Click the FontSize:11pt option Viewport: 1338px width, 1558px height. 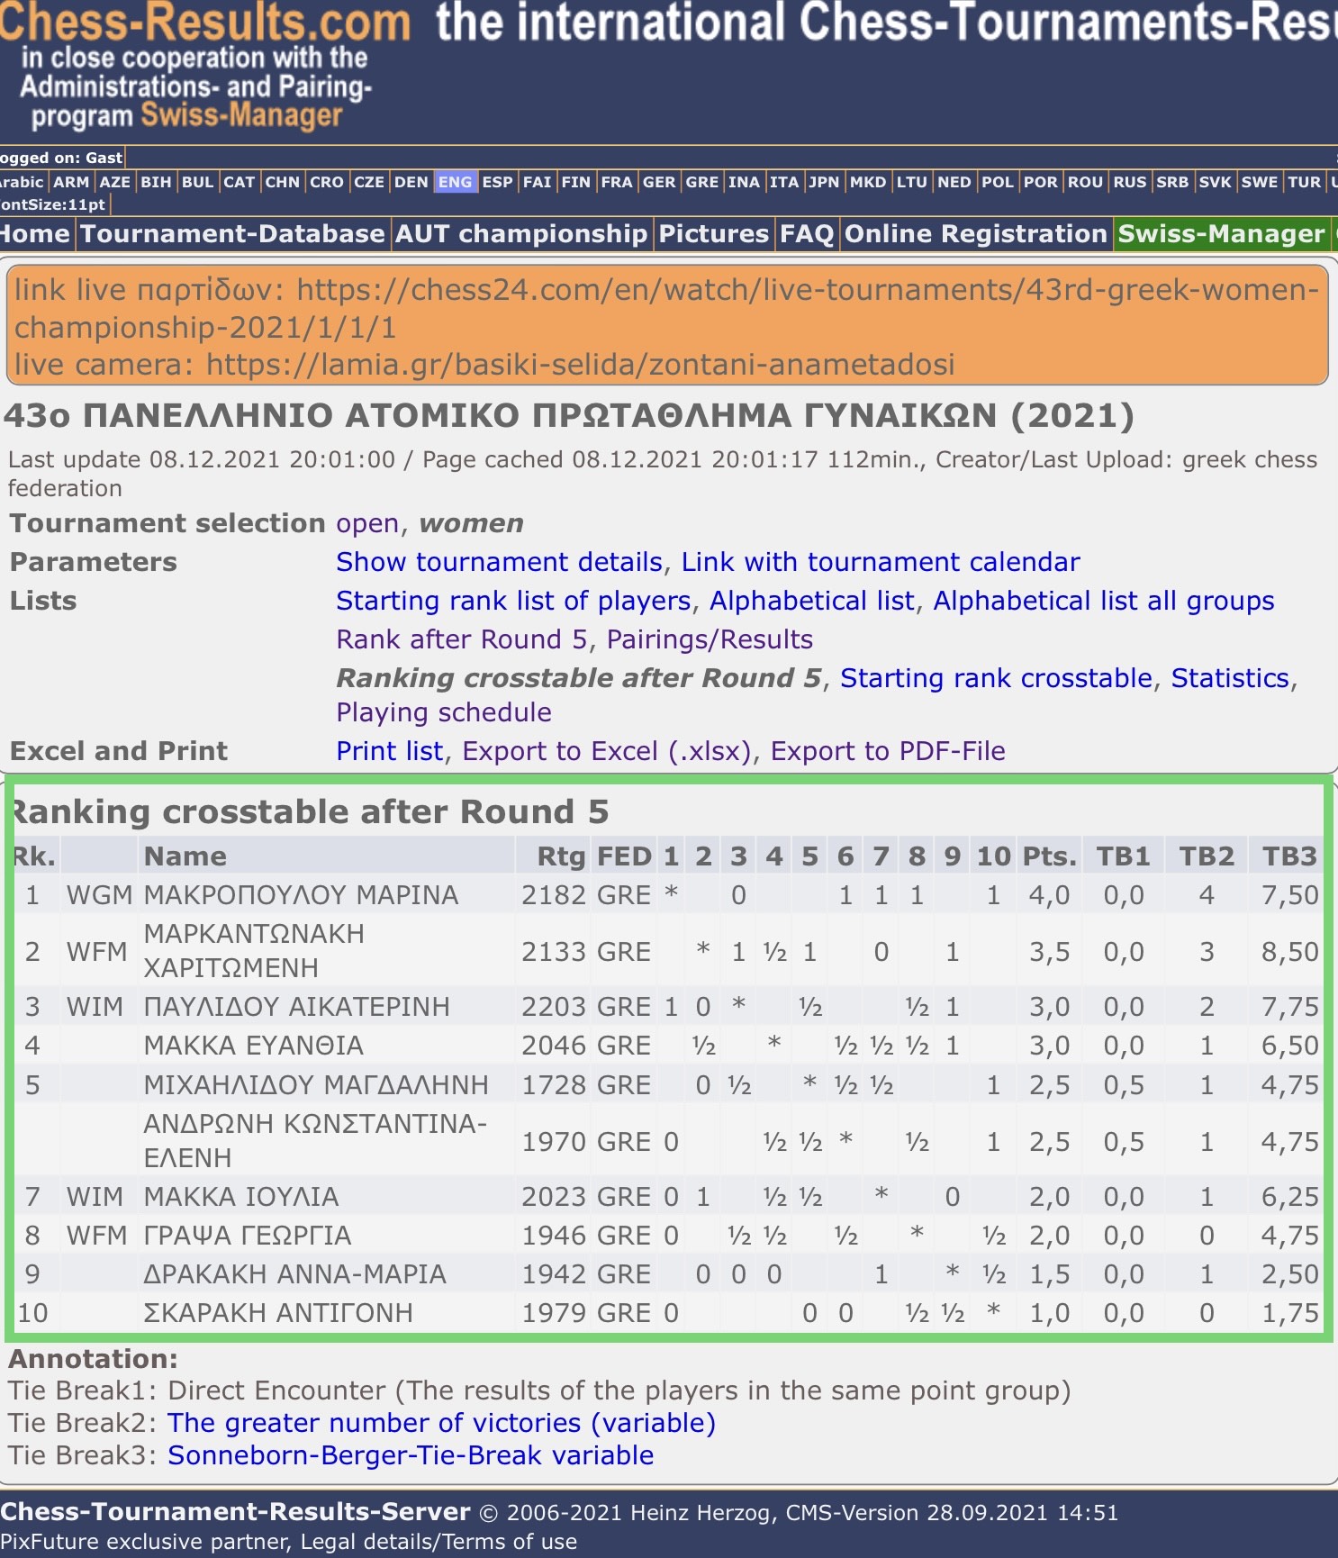point(53,204)
